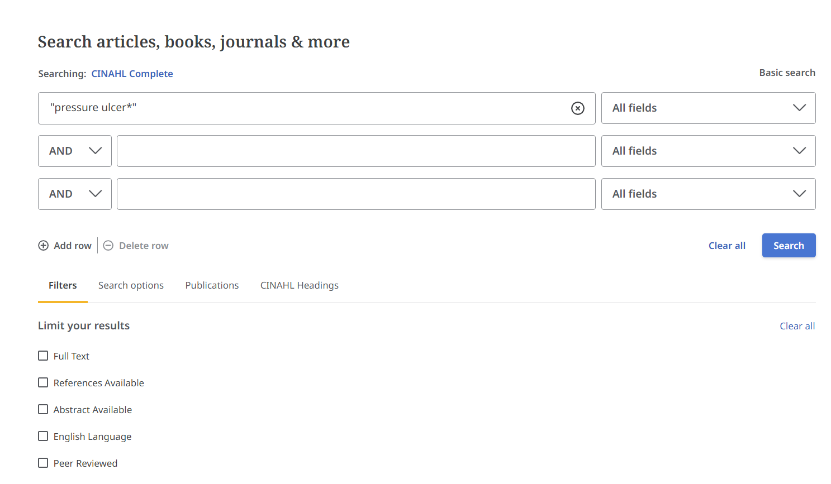
Task: Check the References Available filter
Action: point(43,383)
